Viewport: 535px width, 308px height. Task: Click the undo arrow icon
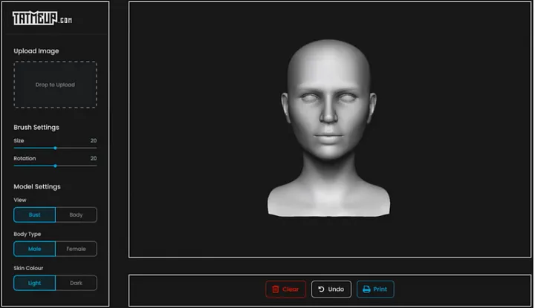coord(321,289)
